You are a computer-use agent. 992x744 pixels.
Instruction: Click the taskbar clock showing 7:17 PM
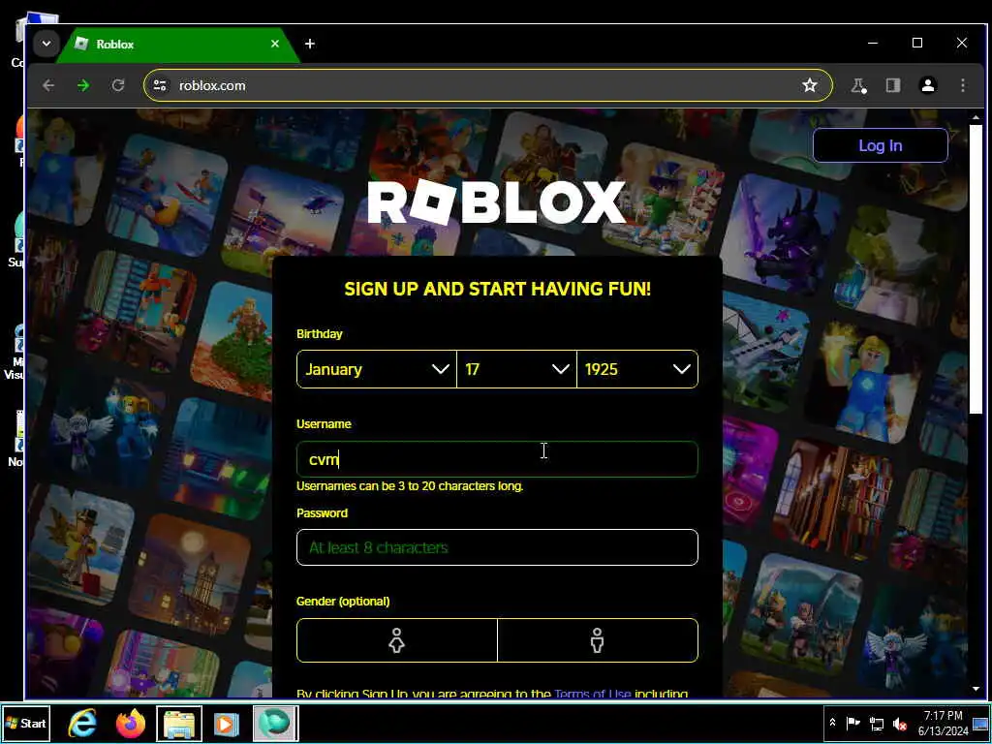[x=944, y=723]
